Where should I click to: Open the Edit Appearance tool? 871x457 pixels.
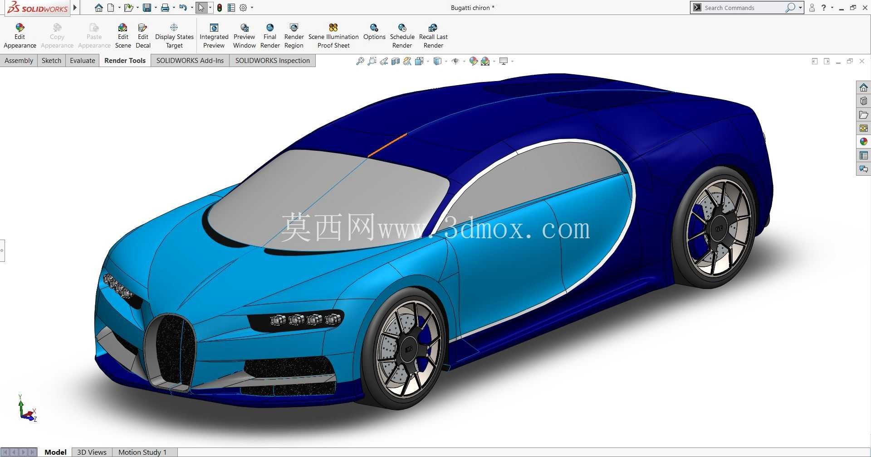[x=20, y=36]
